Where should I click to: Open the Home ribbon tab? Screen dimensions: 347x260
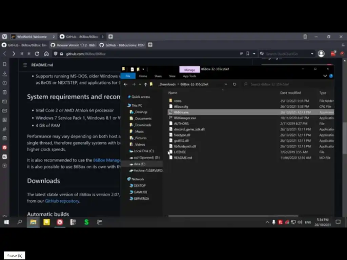click(x=143, y=76)
